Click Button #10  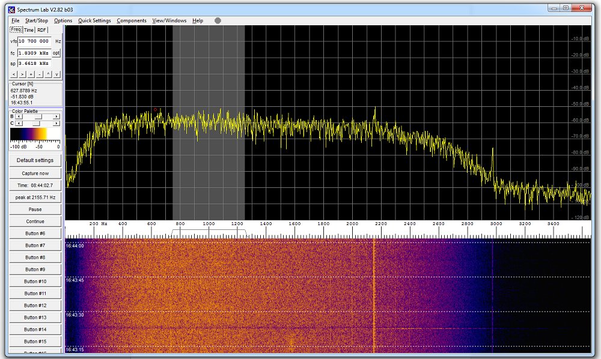pyautogui.click(x=35, y=282)
